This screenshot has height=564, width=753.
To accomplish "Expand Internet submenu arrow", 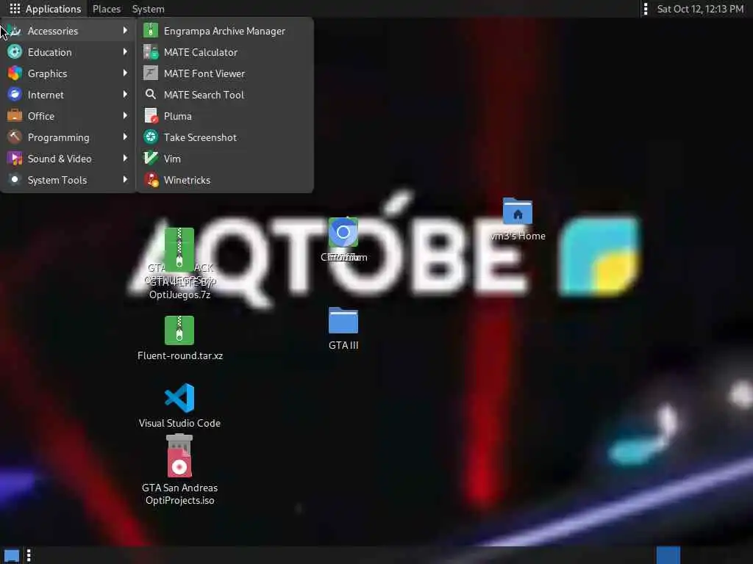I will (125, 95).
